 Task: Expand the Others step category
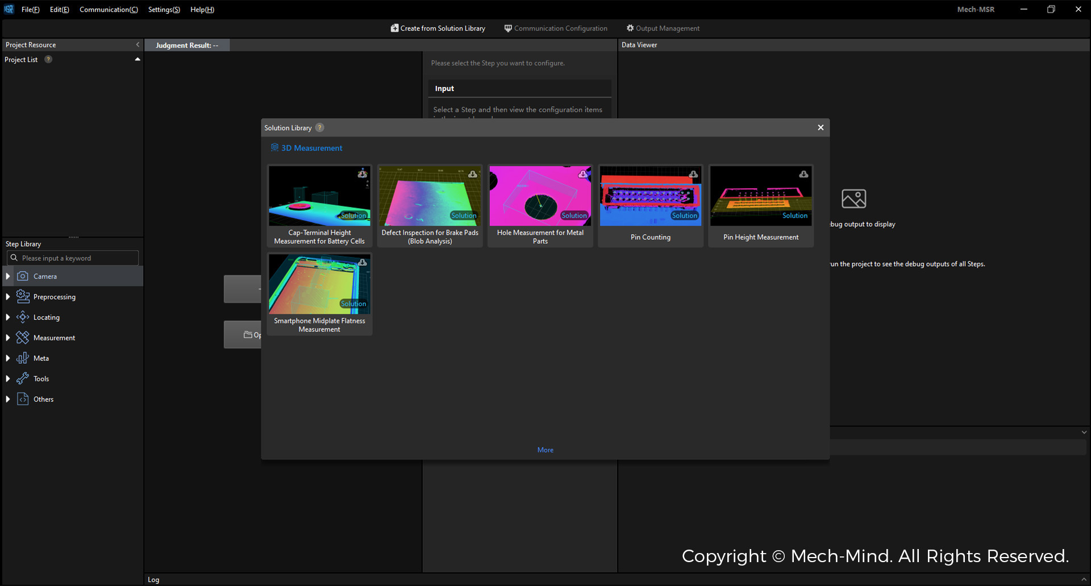coord(8,399)
